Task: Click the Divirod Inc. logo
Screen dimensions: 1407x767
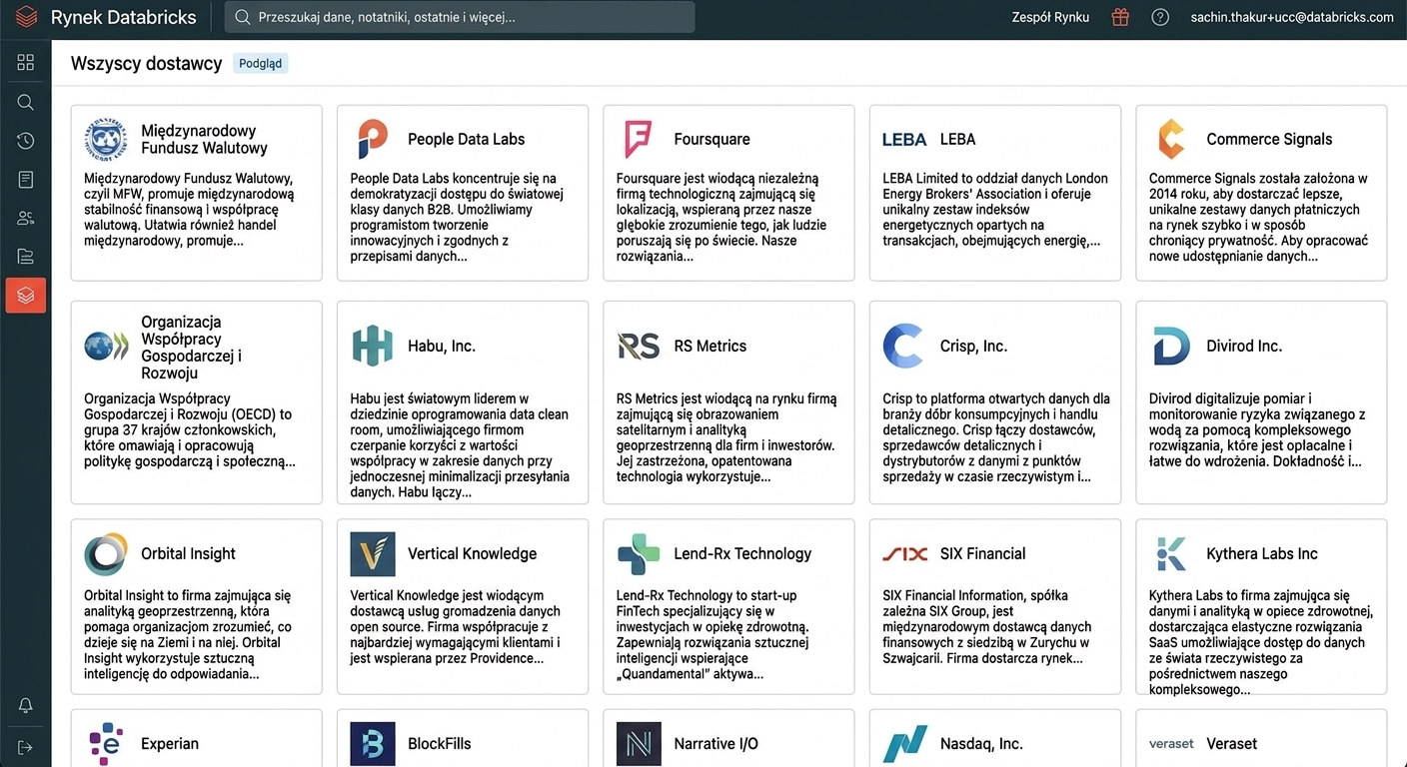Action: [x=1171, y=346]
